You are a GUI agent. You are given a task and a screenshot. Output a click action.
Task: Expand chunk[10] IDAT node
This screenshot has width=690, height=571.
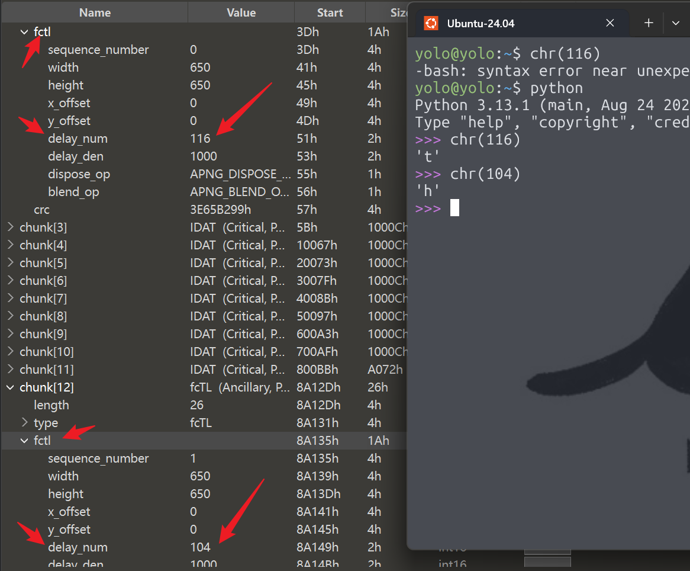pyautogui.click(x=10, y=352)
